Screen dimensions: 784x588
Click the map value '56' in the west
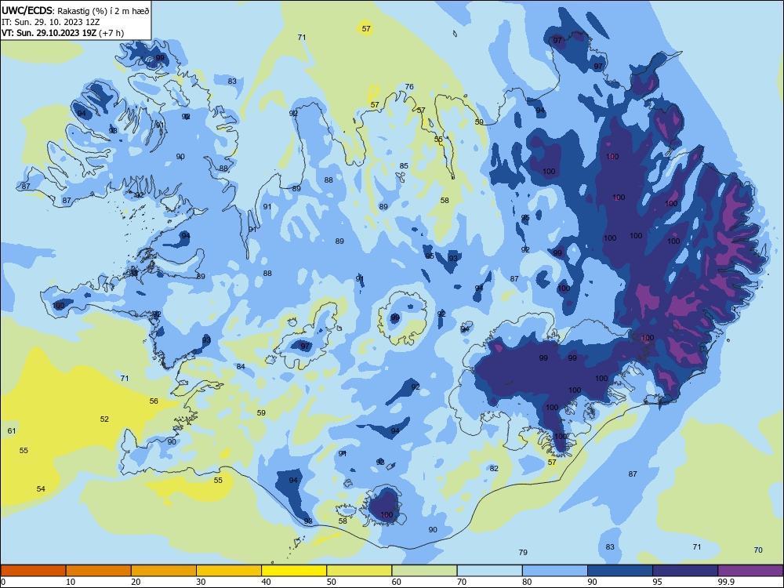154,401
